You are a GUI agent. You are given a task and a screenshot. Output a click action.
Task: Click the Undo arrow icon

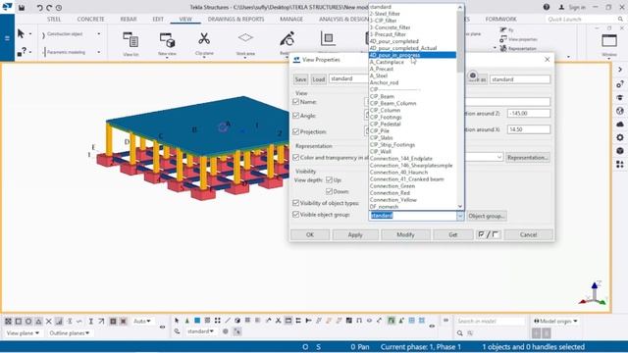39,8
